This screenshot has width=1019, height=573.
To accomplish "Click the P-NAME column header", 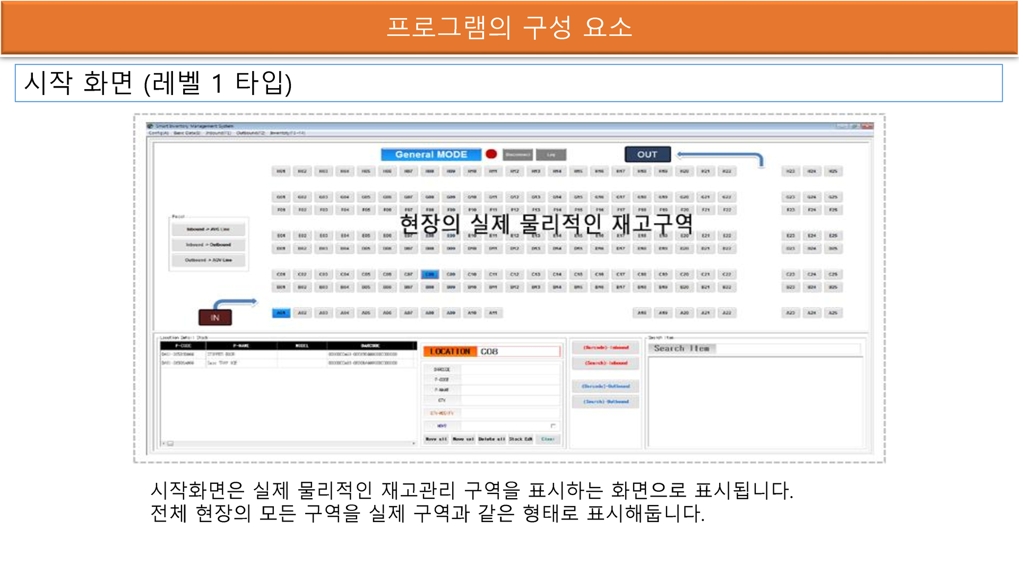I will point(241,345).
